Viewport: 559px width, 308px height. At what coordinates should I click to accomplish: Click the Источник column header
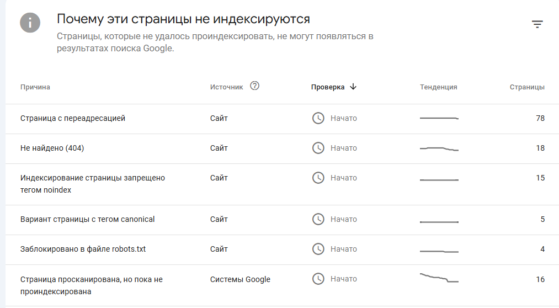point(226,87)
